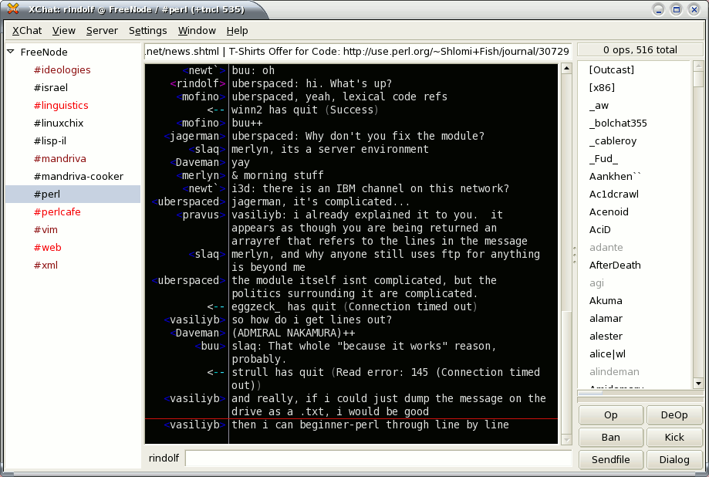Click the Ban button
This screenshot has width=709, height=477.
coord(610,437)
